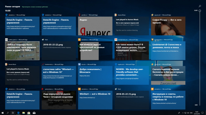The height and width of the screenshot is (115, 206).
Task: Click the top handle of the timeline slider
Action: pyautogui.click(x=200, y=11)
